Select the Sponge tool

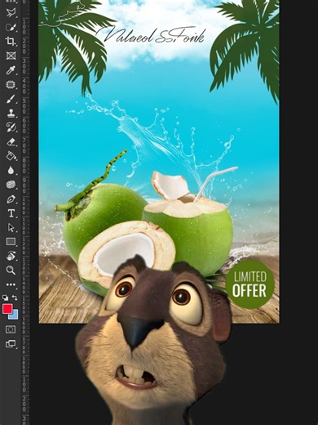11,185
